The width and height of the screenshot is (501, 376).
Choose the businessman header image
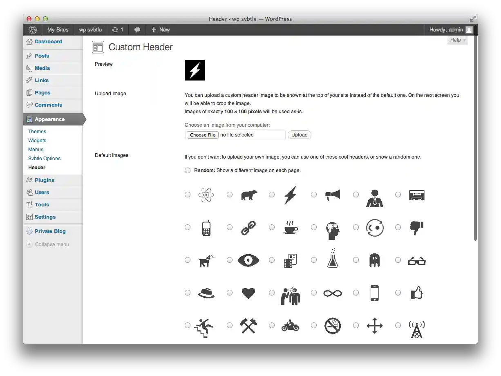(x=375, y=198)
